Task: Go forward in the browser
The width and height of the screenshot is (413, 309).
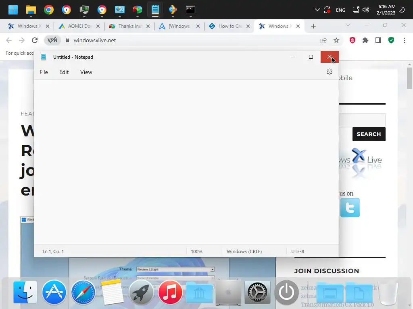Action: click(x=22, y=40)
